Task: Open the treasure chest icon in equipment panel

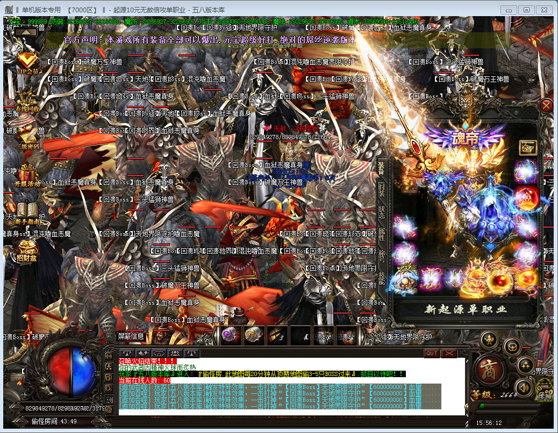Action: coord(528,147)
